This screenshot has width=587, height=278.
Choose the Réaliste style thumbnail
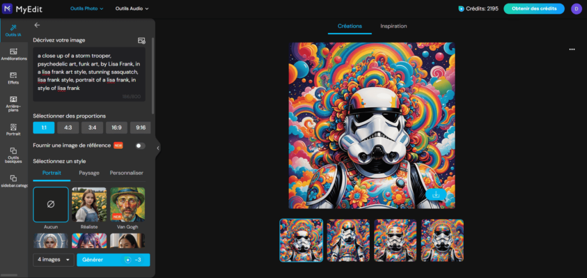pos(89,204)
